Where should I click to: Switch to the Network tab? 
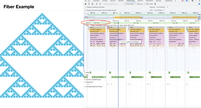pyautogui.click(x=121, y=1)
